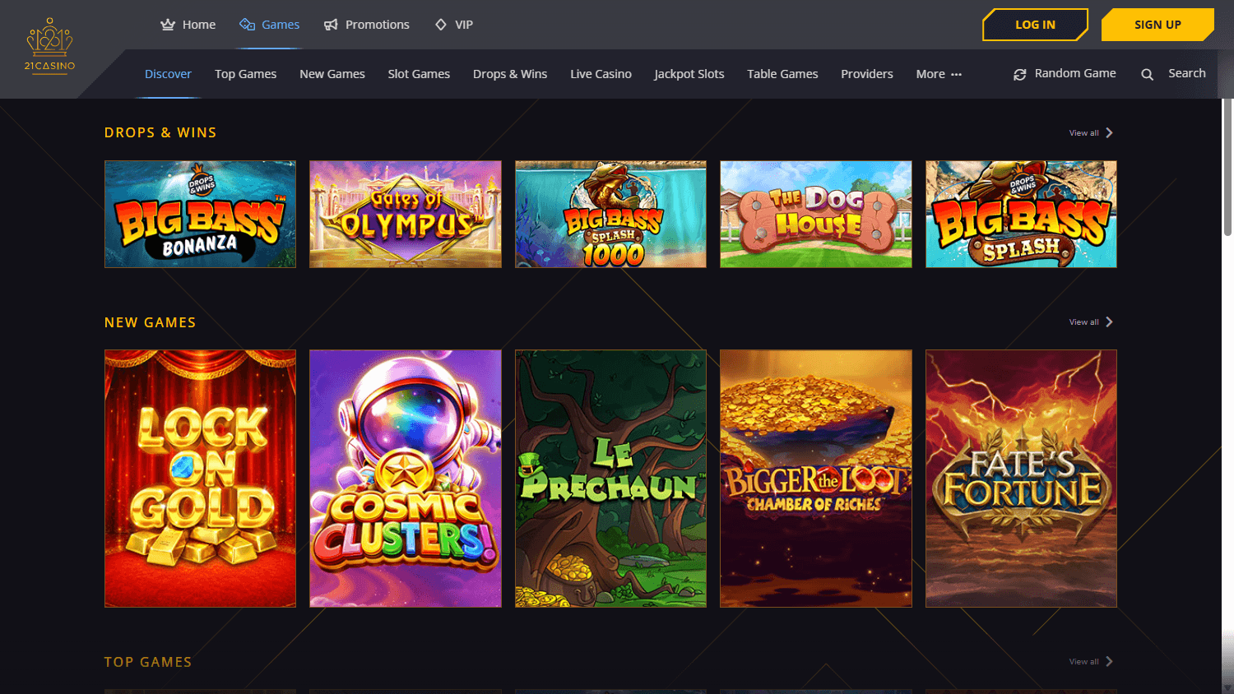
Task: Launch a Random Game
Action: tap(1065, 73)
